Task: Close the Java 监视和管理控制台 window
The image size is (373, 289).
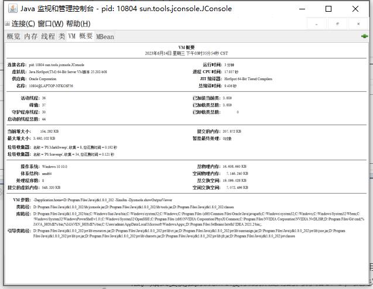Action: (355, 9)
